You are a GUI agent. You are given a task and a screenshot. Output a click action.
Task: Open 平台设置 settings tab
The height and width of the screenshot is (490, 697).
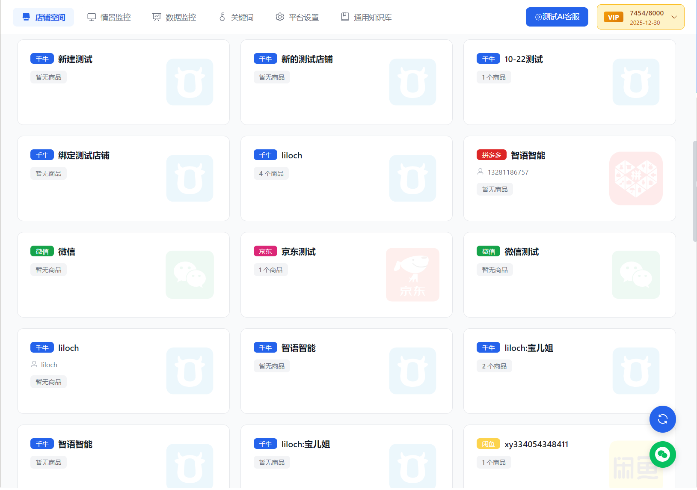(297, 17)
